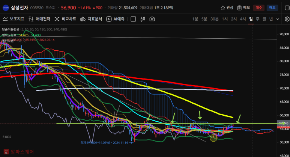Expand the timeframe dropdown chevron
290x157 pixels.
(x=278, y=19)
